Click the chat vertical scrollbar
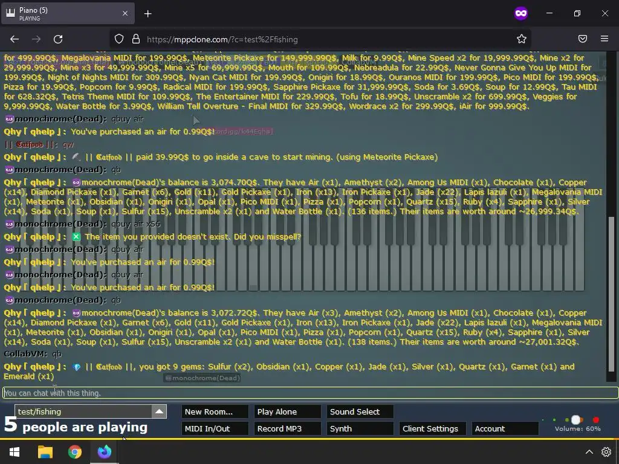Image resolution: width=619 pixels, height=464 pixels. tap(611, 294)
